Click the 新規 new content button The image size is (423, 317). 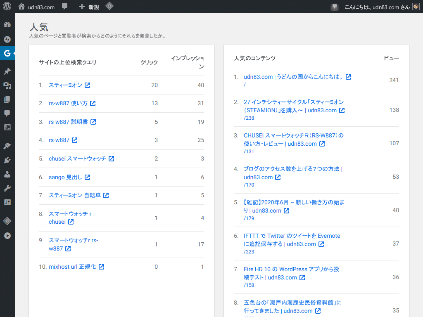click(x=89, y=7)
